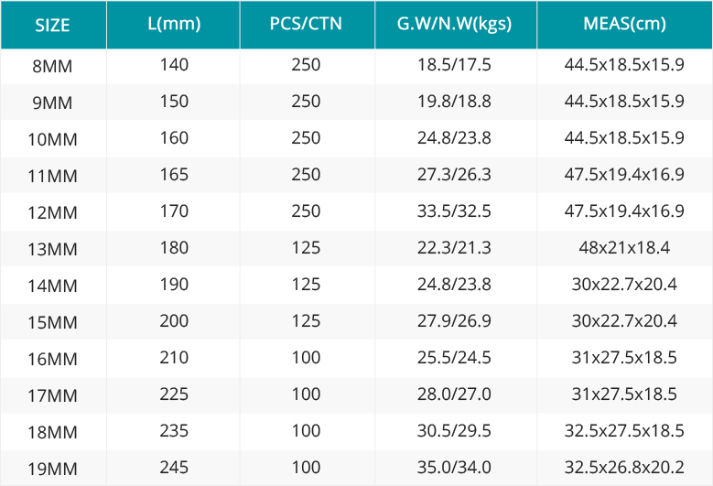
Task: Select the 125 PCS/CTN value for 13MM
Action: pos(306,248)
